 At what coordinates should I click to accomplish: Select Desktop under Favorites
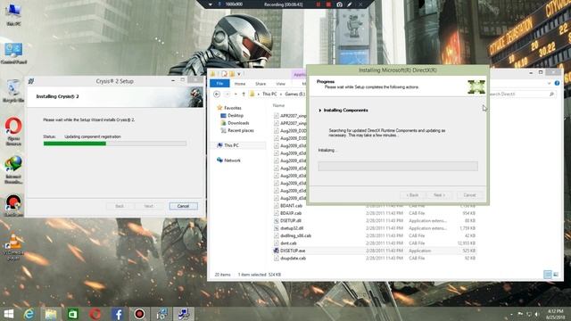[236, 115]
